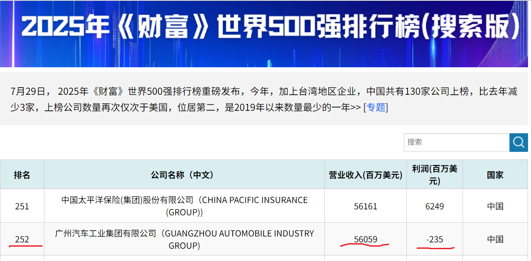The height and width of the screenshot is (261, 531).
Task: Click 中国 in the Guangzhou Automobile row
Action: (495, 239)
